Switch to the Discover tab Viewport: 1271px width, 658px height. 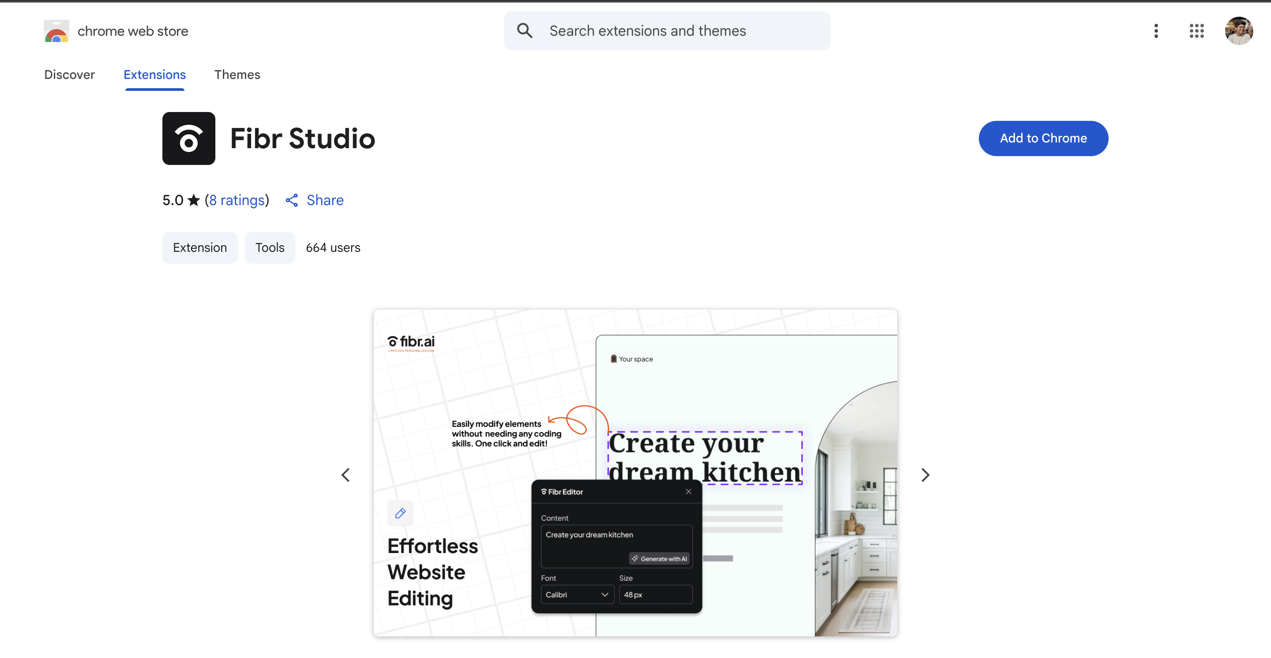[69, 75]
